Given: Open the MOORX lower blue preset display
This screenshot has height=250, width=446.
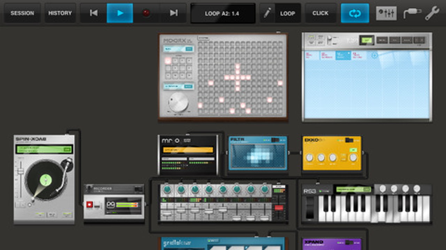Looking at the screenshot, I should [178, 86].
